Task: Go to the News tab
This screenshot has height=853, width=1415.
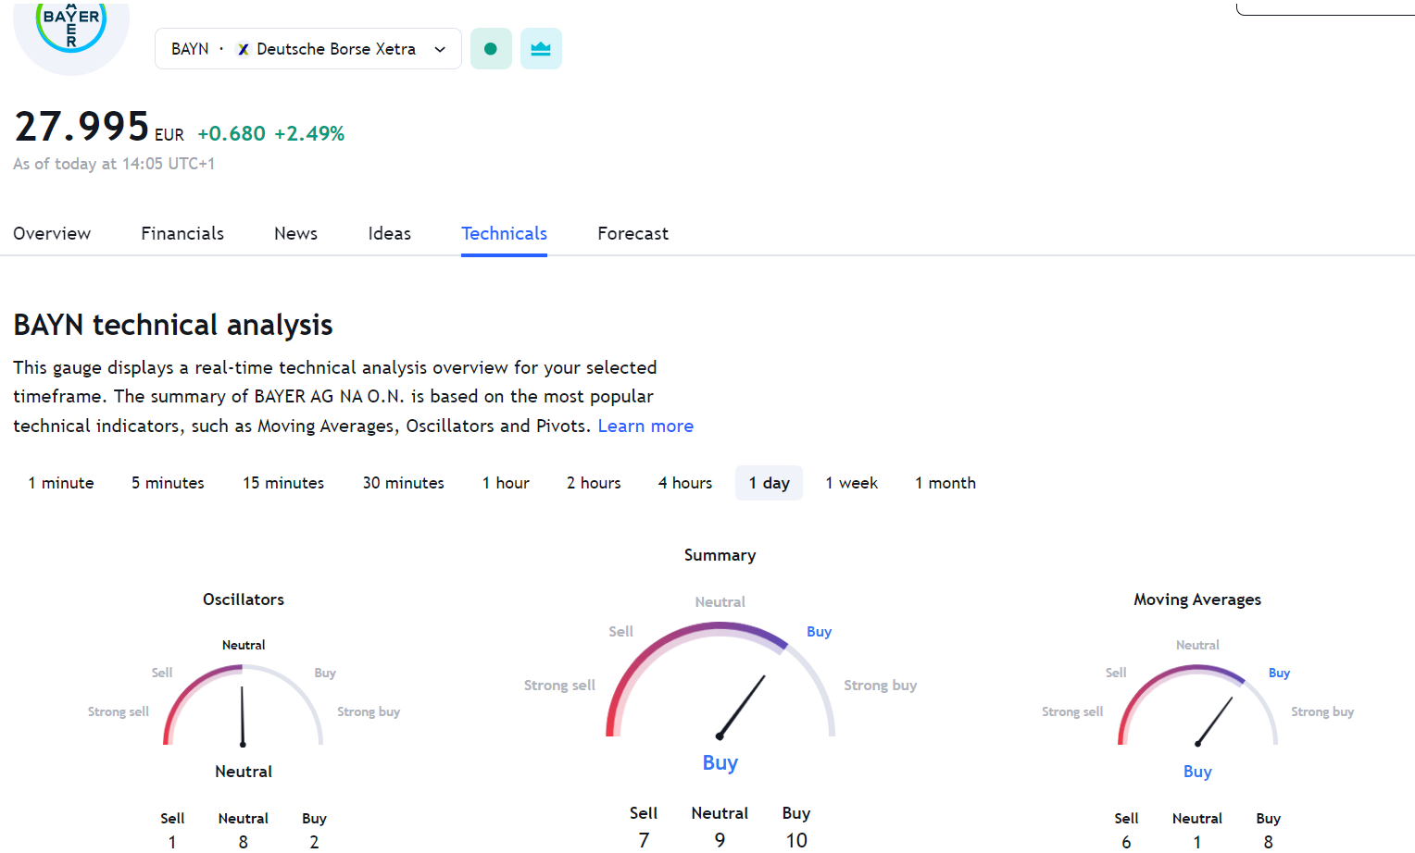Action: pos(295,233)
